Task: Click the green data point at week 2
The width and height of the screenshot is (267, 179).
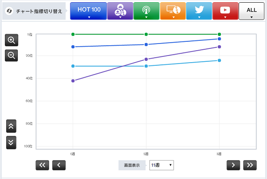Action: pos(146,34)
